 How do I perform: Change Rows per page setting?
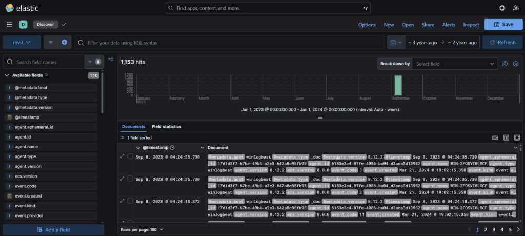click(x=142, y=229)
